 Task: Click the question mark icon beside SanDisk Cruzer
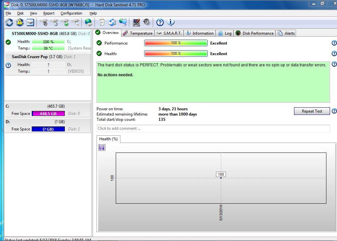pyautogui.click(x=8, y=65)
